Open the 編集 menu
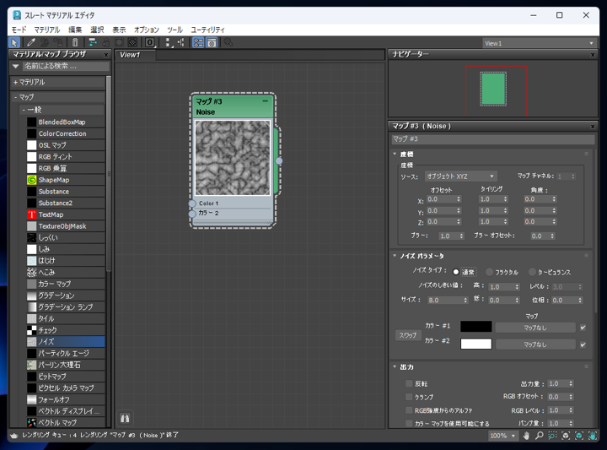 coord(75,30)
